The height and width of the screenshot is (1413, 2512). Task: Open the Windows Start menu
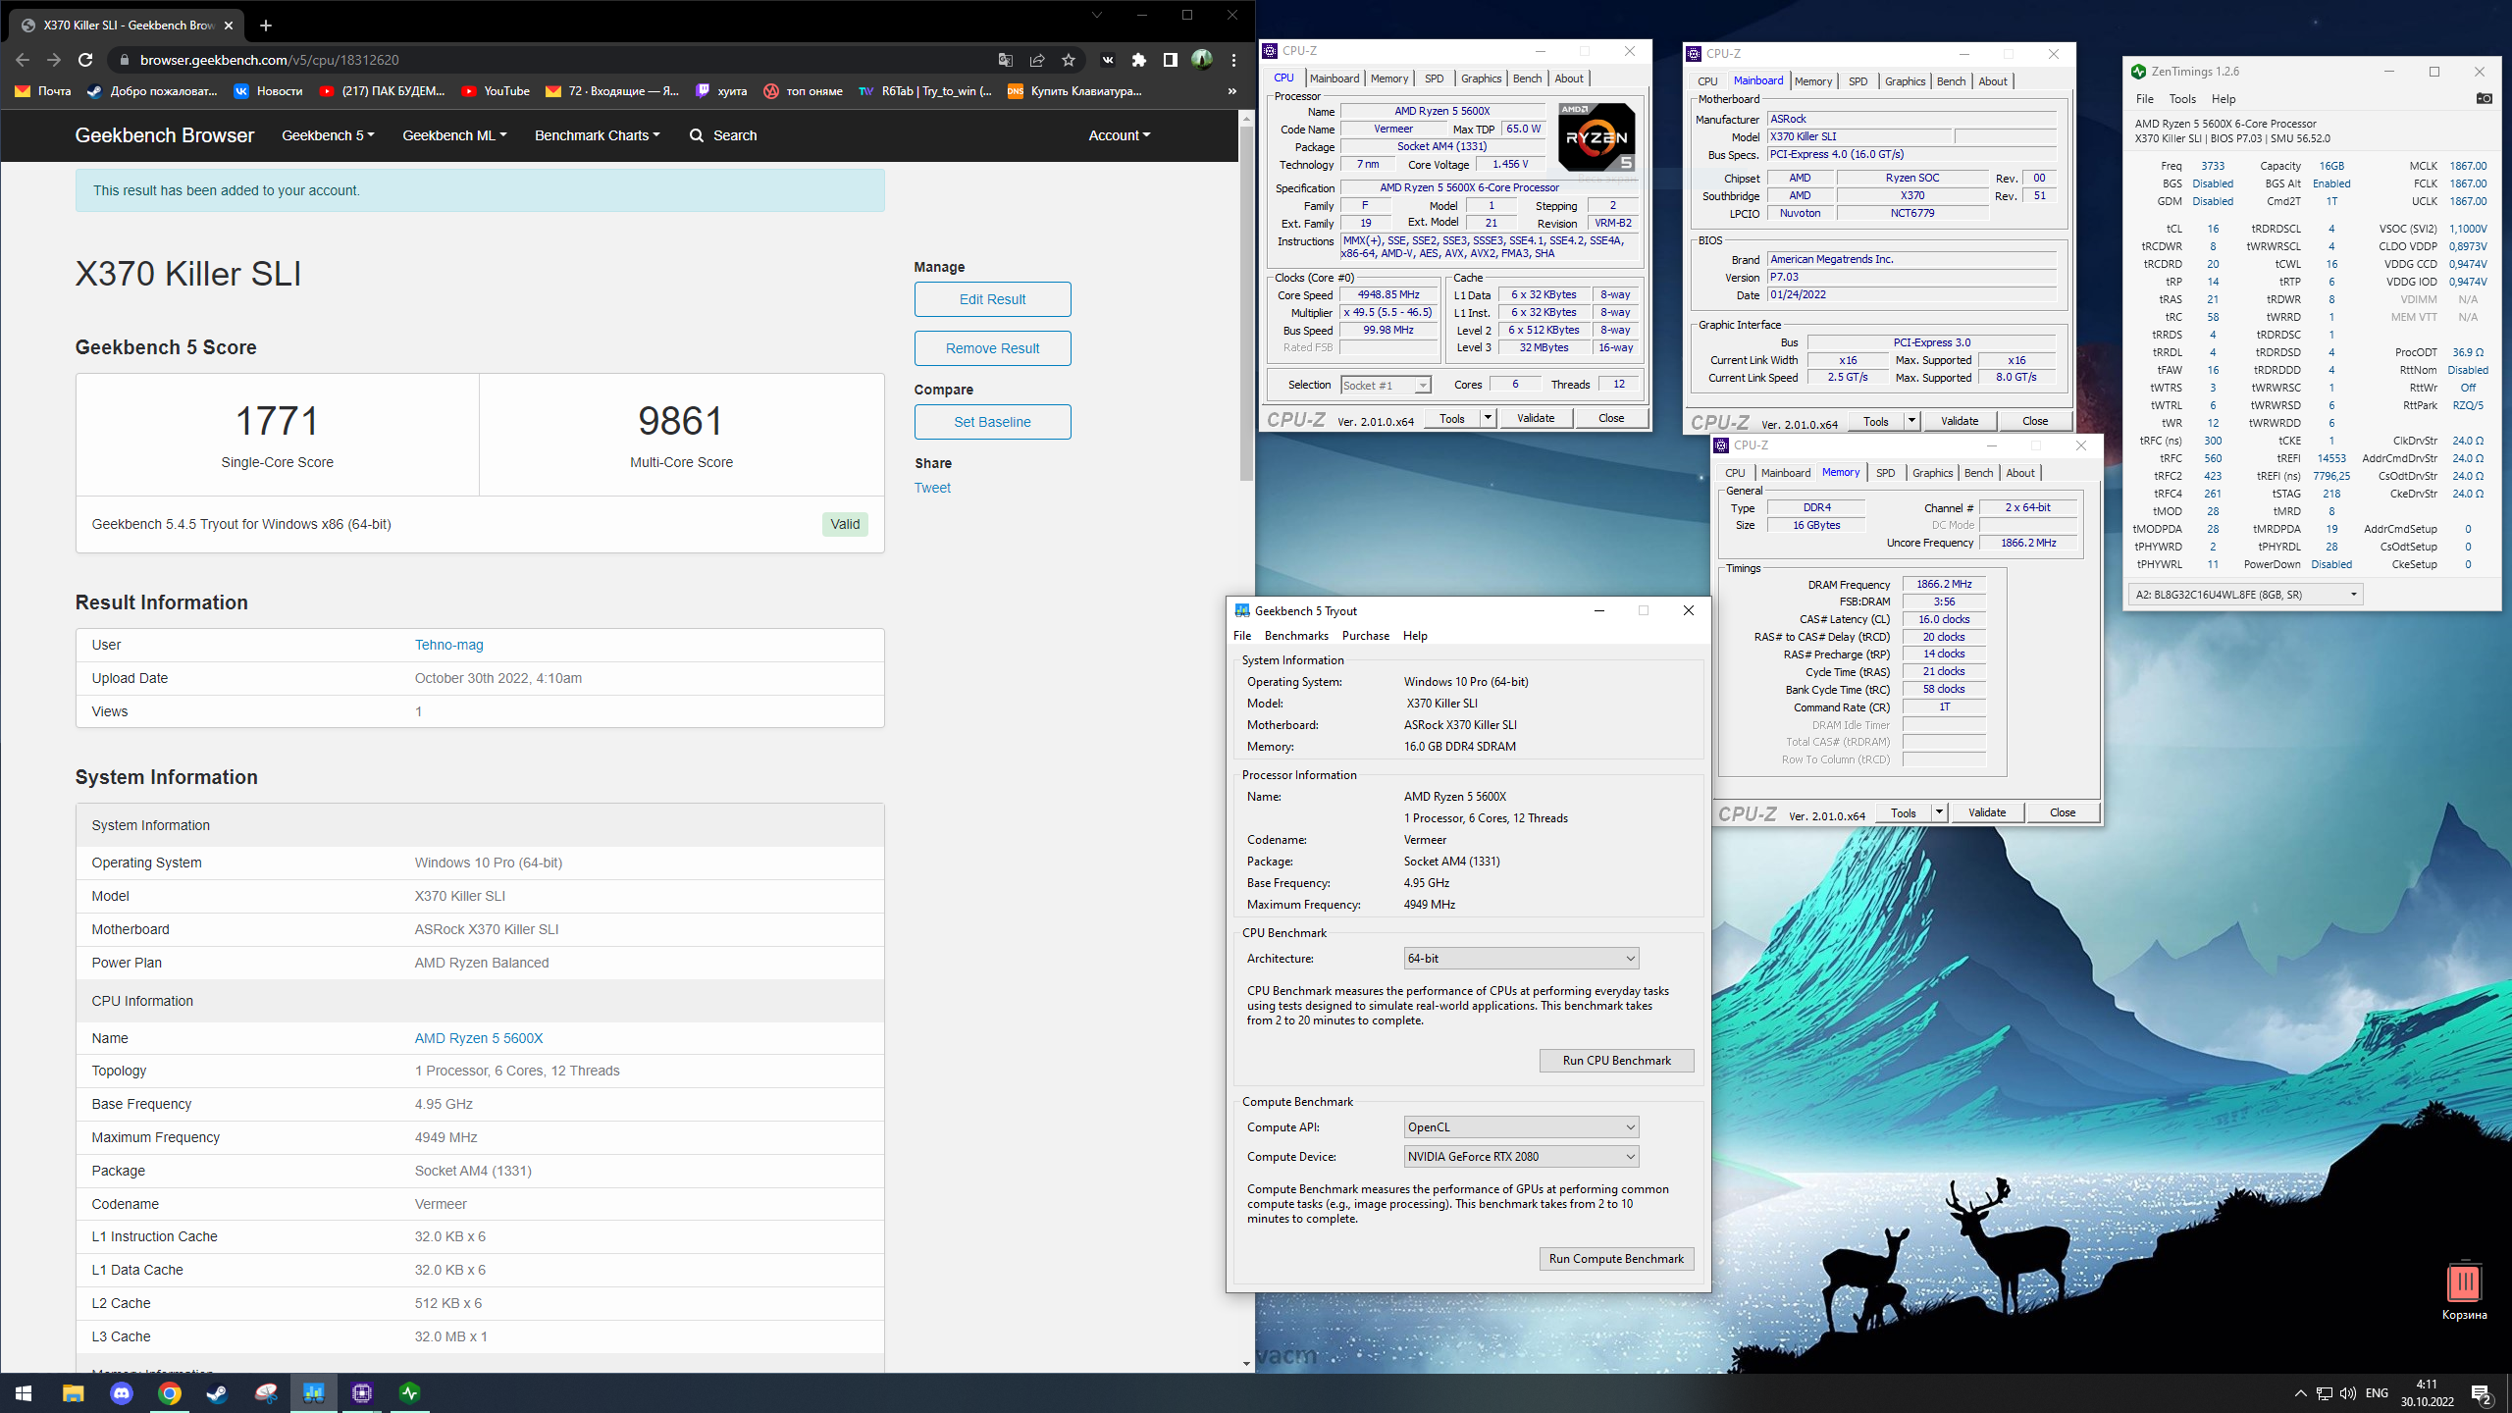(x=24, y=1393)
